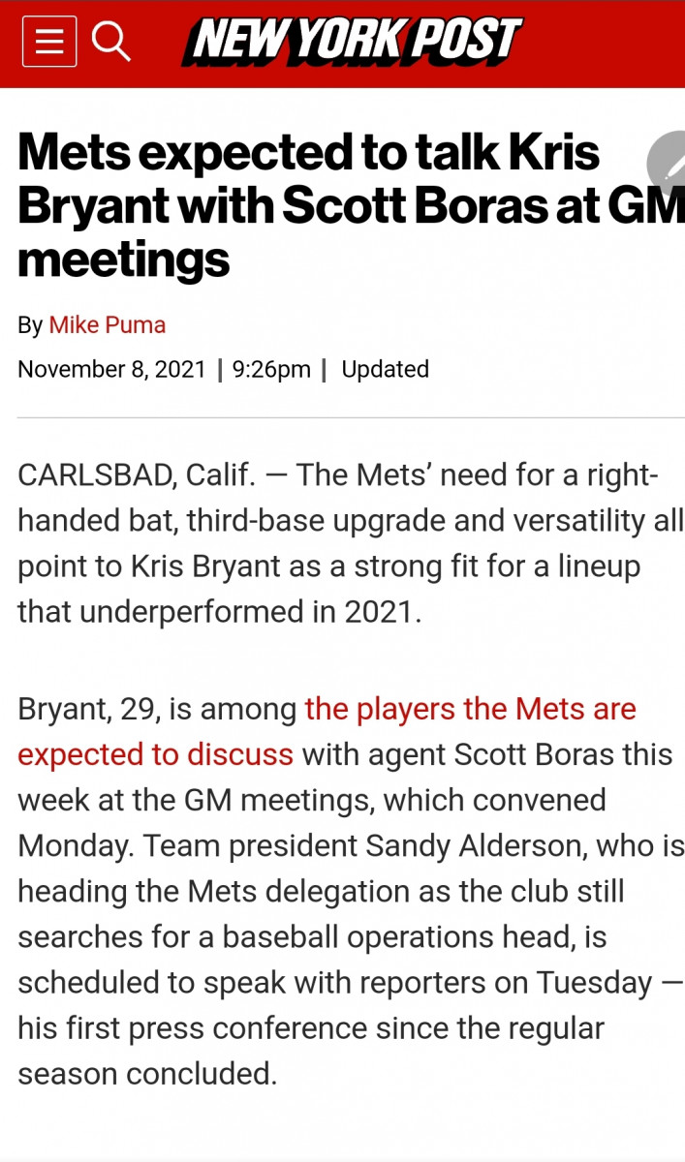This screenshot has width=685, height=1162.
Task: Click the article headline about Kris Bryant
Action: [329, 206]
